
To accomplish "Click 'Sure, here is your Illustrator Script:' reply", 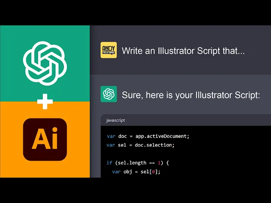I will click(x=191, y=95).
